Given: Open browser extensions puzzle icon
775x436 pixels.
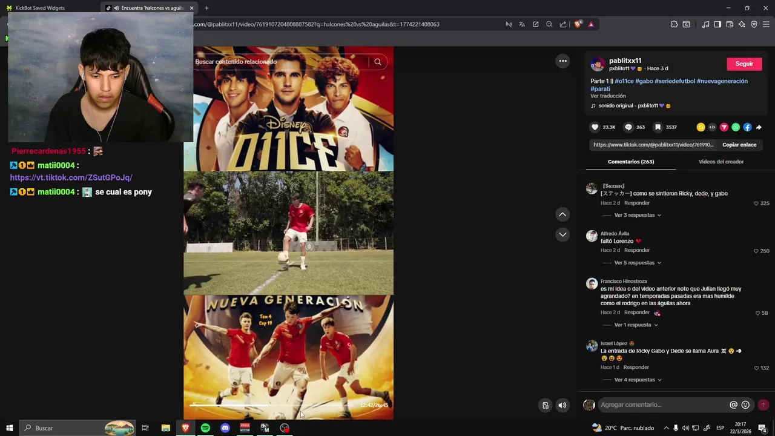Looking at the screenshot, I should 674,24.
